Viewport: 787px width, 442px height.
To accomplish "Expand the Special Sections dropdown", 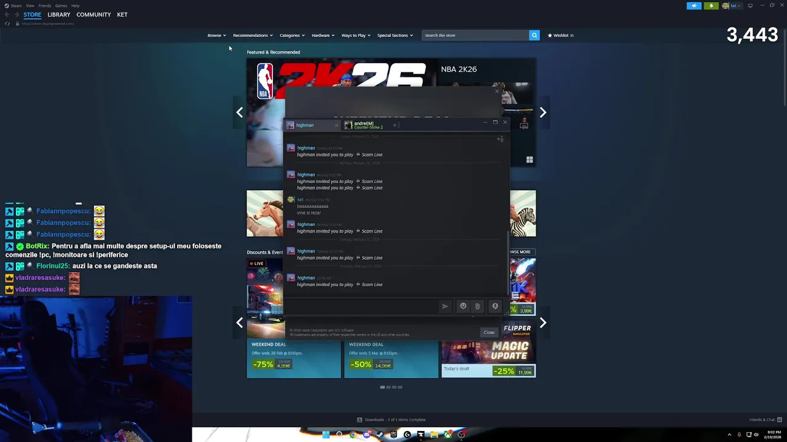I will [x=395, y=35].
